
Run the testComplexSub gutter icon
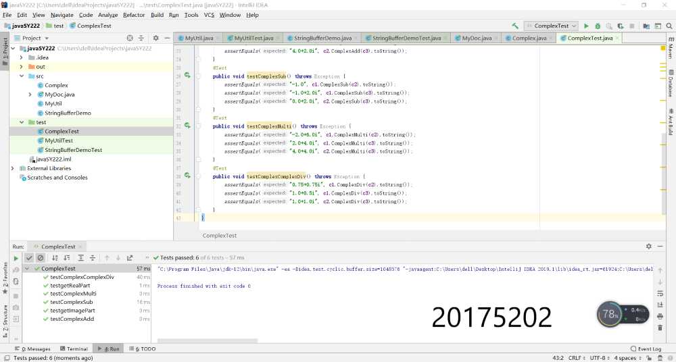coord(187,76)
